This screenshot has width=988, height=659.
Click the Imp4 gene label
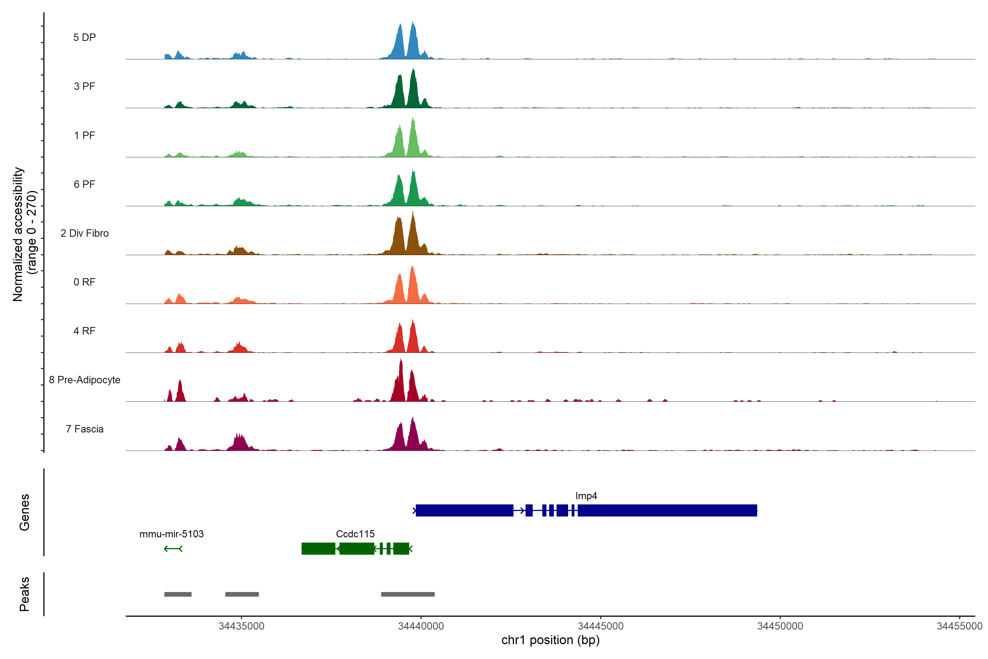coord(586,496)
